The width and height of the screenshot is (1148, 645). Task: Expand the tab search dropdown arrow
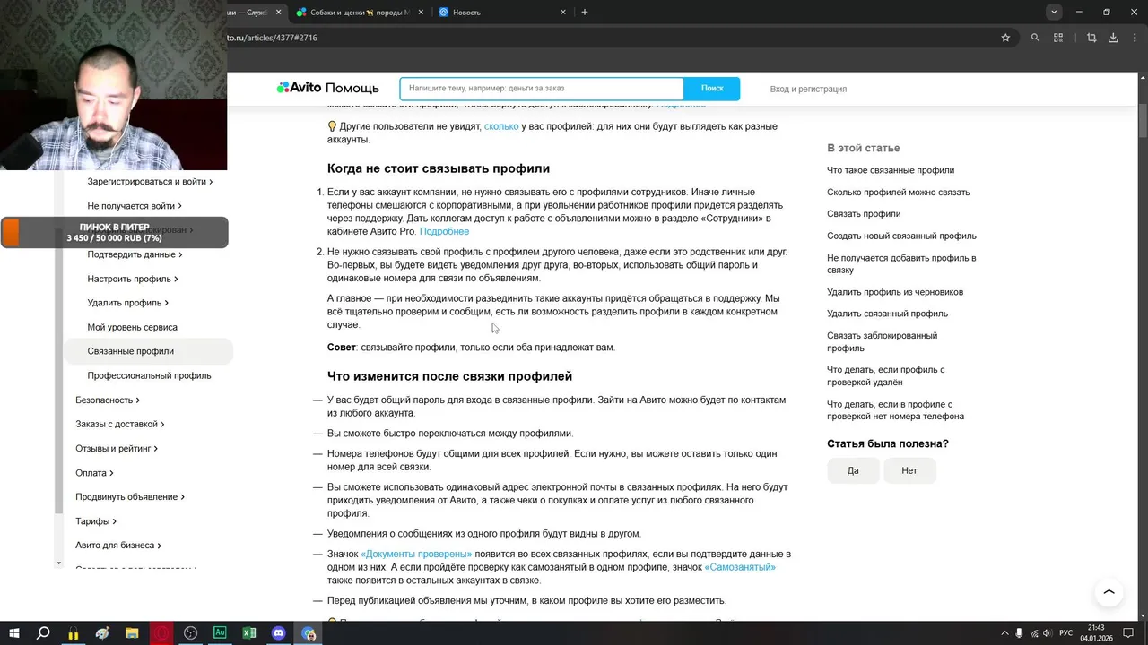click(1054, 12)
